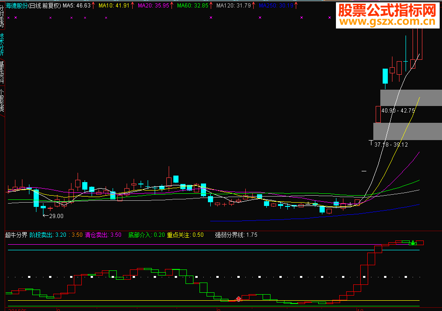Click the red up arrow beside MA5
Screen dimensions: 442x311
pyautogui.click(x=93, y=5)
